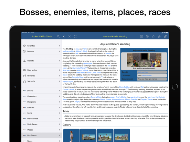Open the Ikana Canyon link
The height and width of the screenshot is (142, 190).
tap(68, 82)
